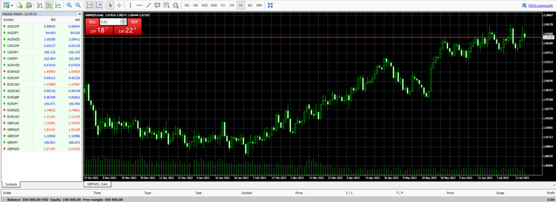
Task: Select the crosshair tool
Action: tap(119, 5)
